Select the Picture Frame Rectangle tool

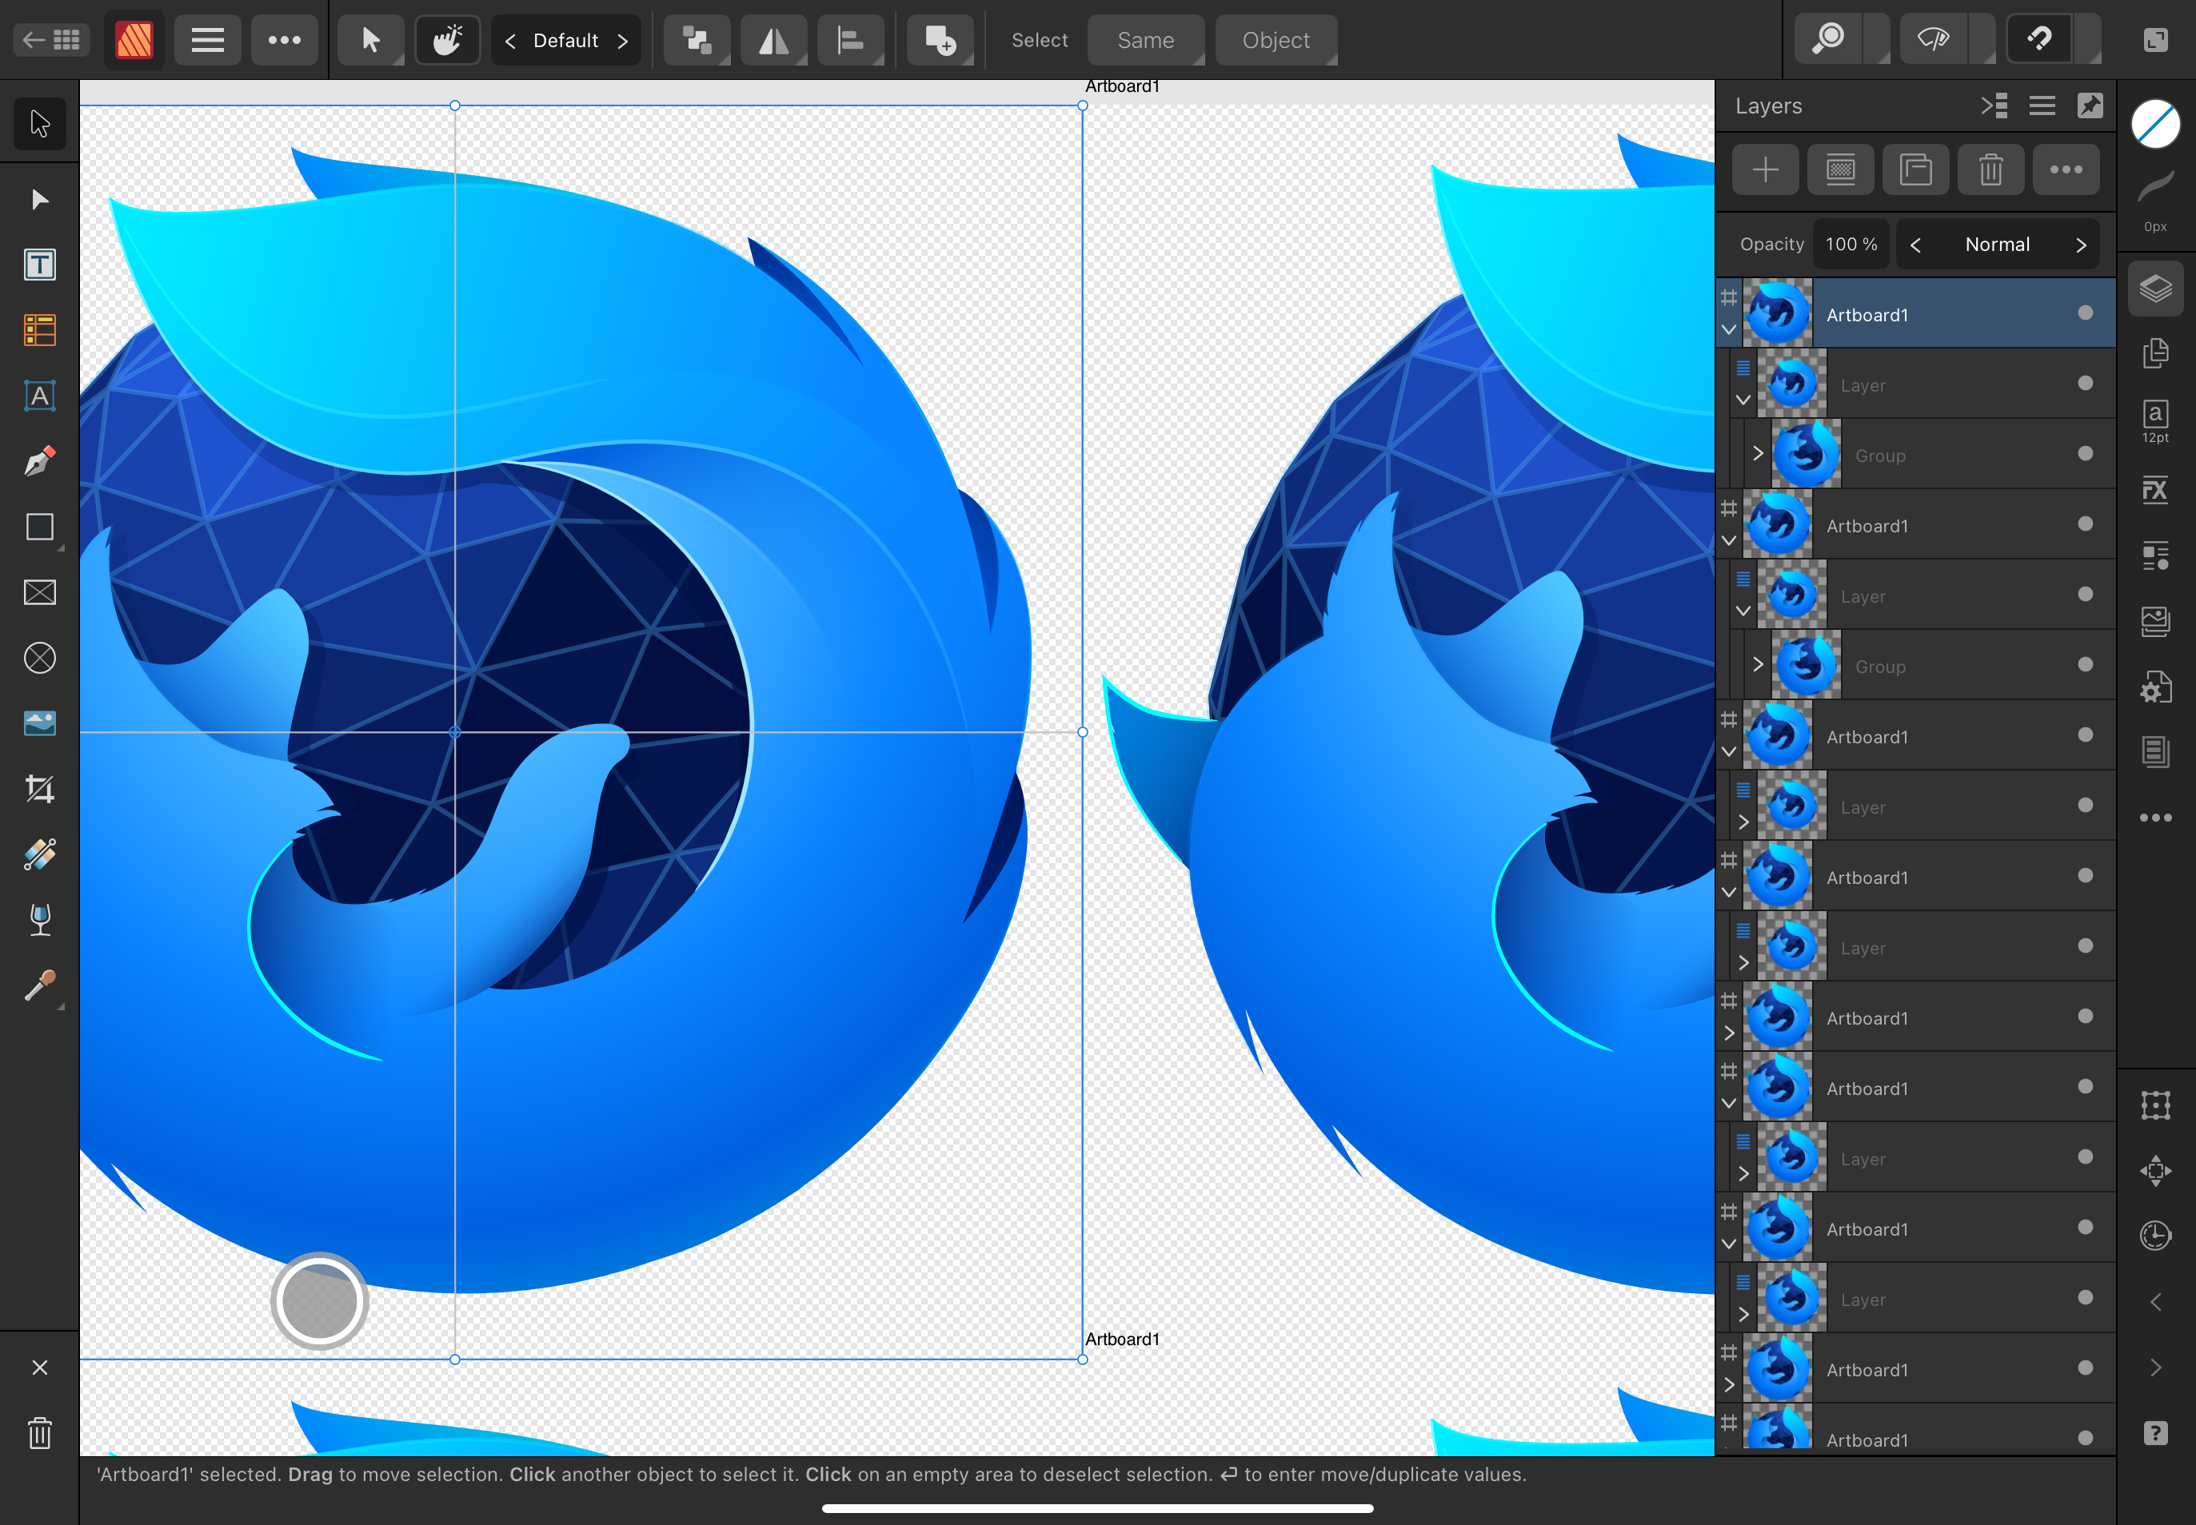pos(39,592)
